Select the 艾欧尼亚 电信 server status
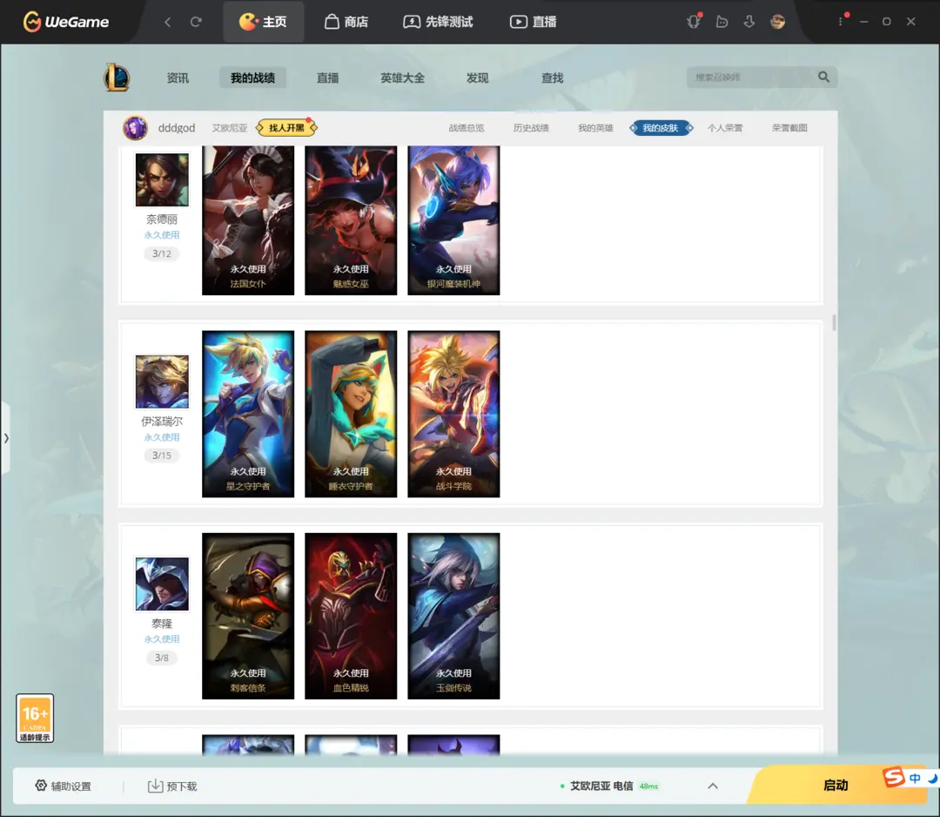The height and width of the screenshot is (817, 940). click(608, 786)
